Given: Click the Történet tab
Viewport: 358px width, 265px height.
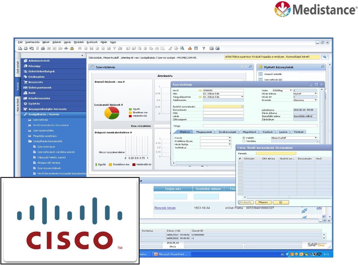Looking at the screenshot, I should pos(299,132).
